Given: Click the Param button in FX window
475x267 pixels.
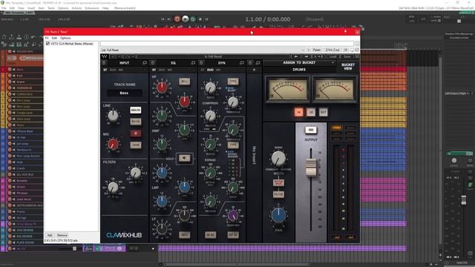Looking at the screenshot, I should tap(317, 50).
